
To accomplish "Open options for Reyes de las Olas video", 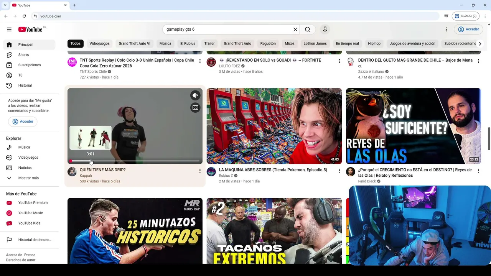I will pyautogui.click(x=478, y=171).
